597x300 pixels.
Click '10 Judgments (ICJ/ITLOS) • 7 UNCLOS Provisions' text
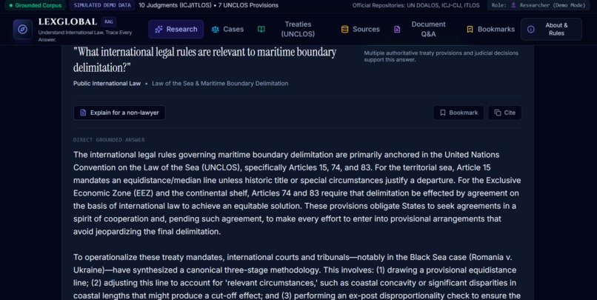tap(208, 5)
